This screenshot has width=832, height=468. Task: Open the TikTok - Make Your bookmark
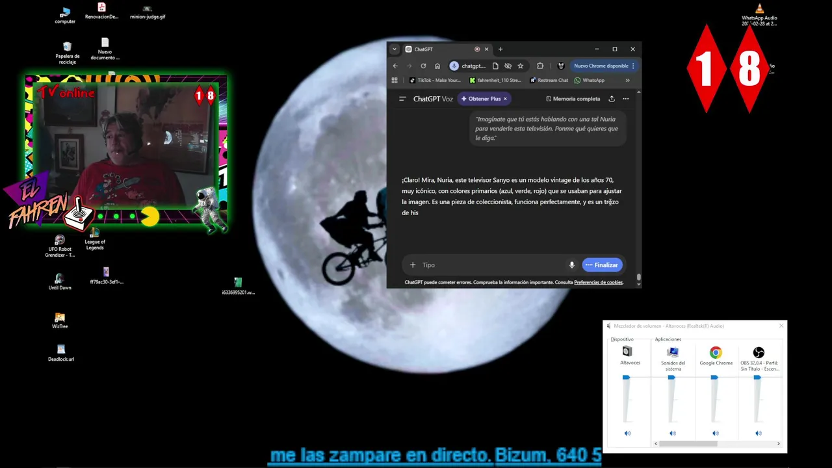435,81
